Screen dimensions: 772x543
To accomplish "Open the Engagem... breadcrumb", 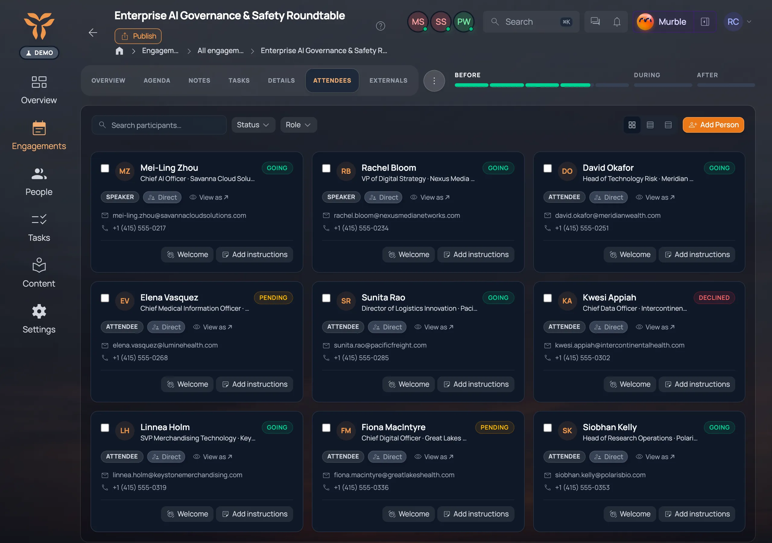I will [x=160, y=51].
